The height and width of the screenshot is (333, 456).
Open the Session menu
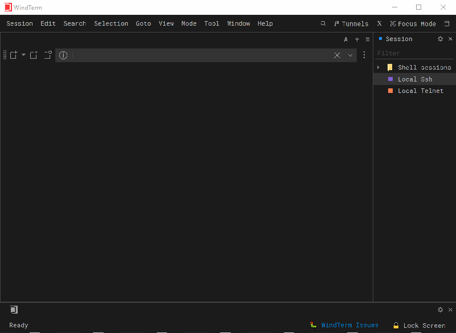click(19, 23)
